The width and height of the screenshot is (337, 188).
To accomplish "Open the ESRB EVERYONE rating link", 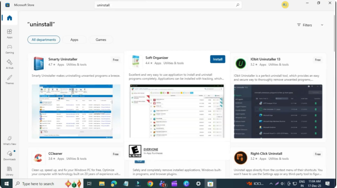I will (x=151, y=149).
